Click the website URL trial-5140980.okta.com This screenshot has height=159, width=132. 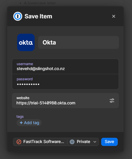(x=46, y=103)
